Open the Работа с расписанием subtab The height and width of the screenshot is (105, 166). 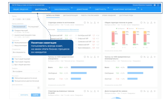90,15
